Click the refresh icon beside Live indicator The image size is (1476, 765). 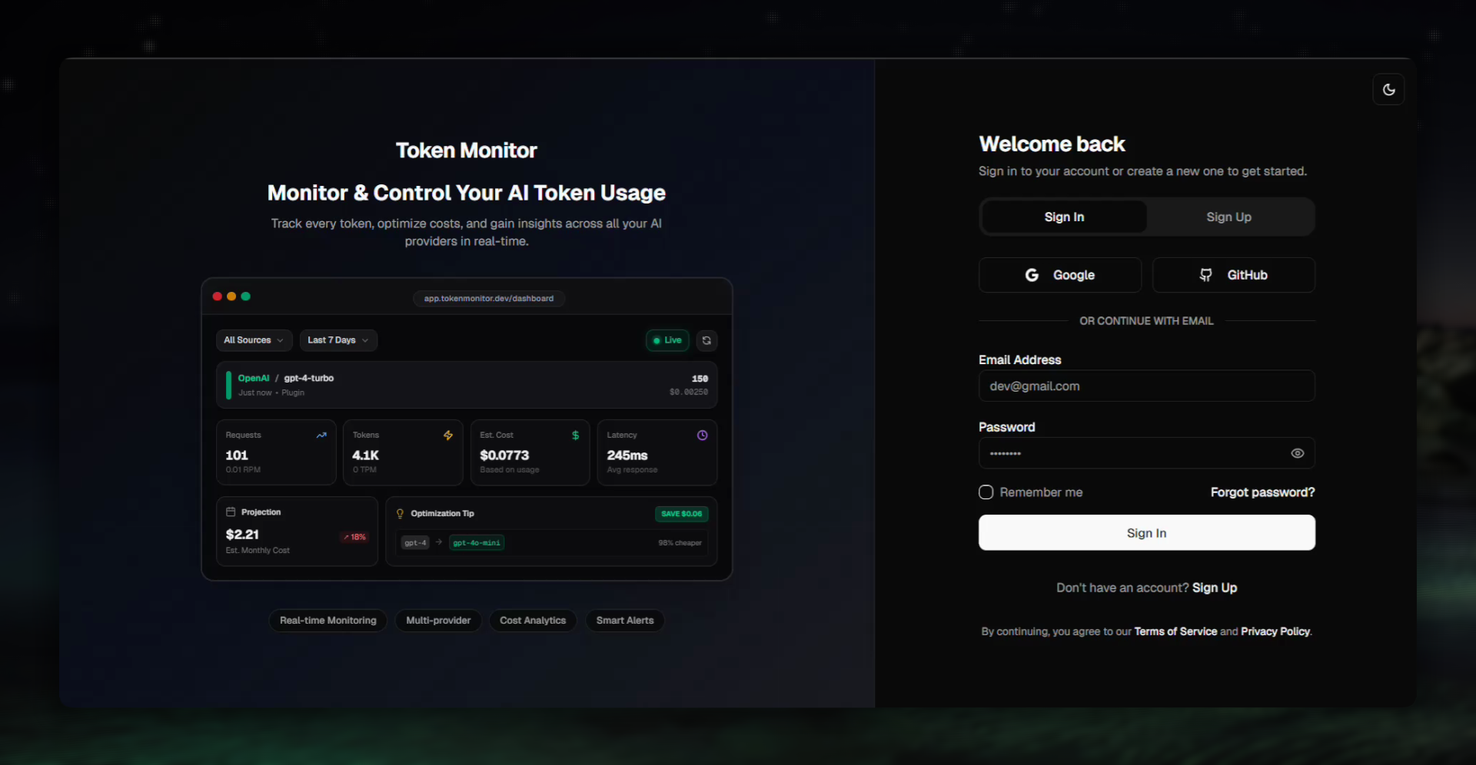click(x=706, y=340)
